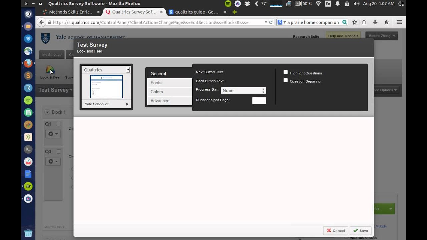Open the blue document app in dock
Viewport: 427px width, 240px height.
(28, 174)
